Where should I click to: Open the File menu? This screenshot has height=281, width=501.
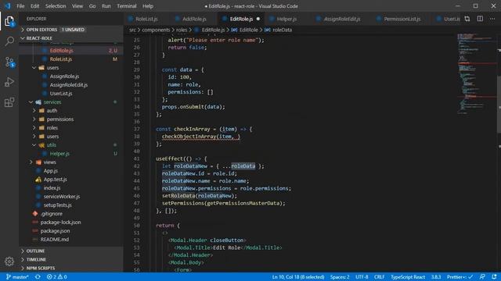click(x=20, y=6)
